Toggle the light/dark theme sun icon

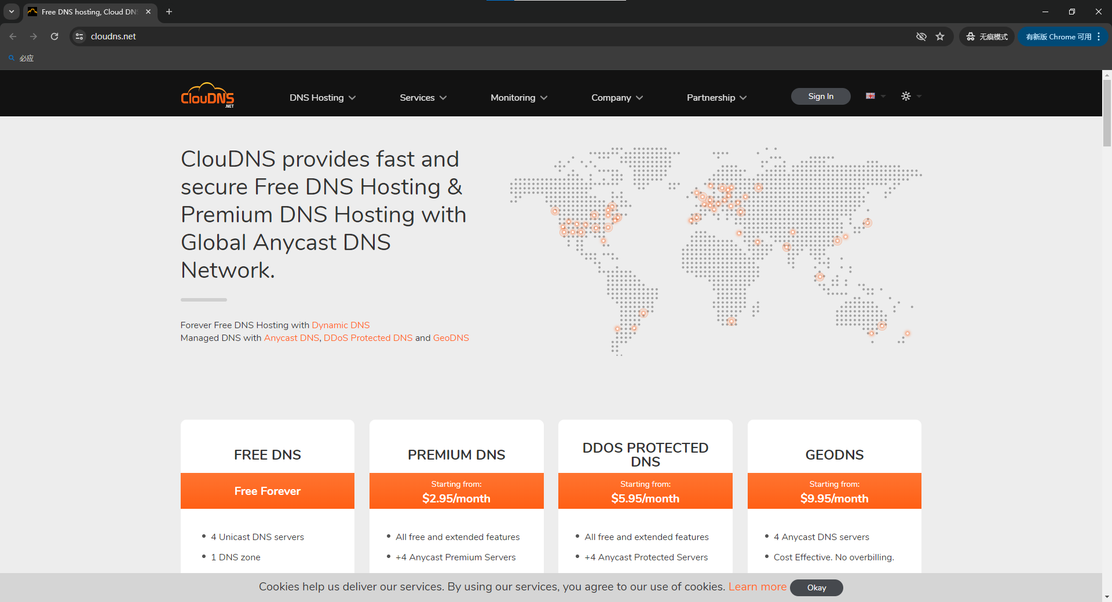tap(906, 96)
